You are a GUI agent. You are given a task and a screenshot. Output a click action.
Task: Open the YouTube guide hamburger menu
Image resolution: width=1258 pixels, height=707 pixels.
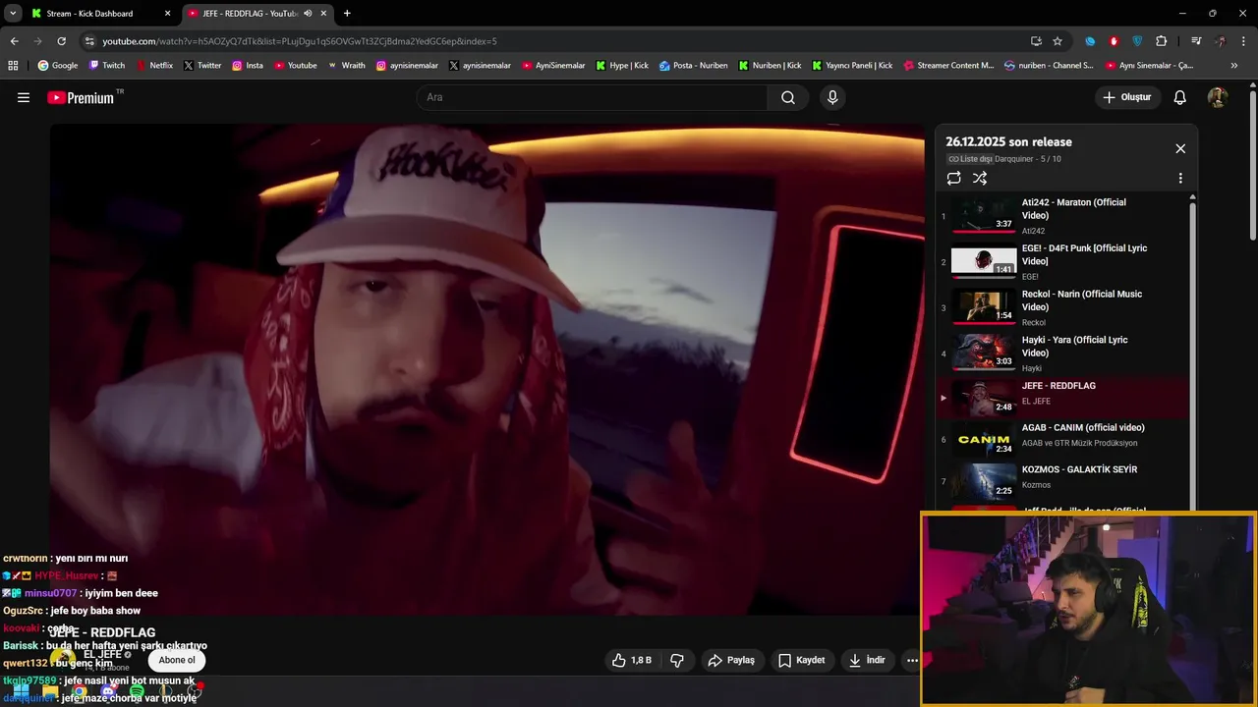[x=24, y=97]
